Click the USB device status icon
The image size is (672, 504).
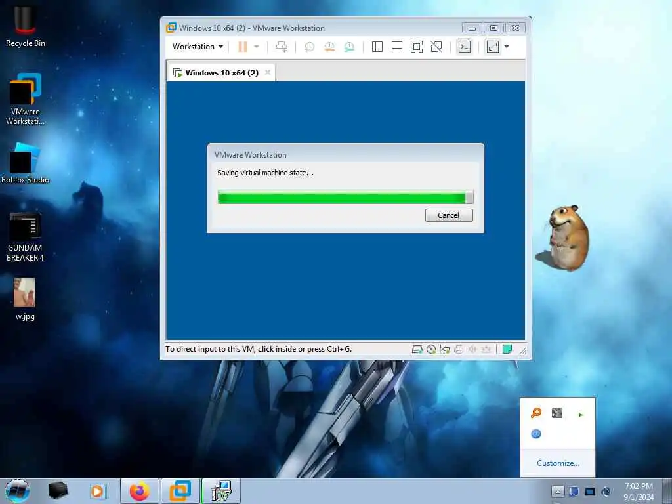click(486, 349)
